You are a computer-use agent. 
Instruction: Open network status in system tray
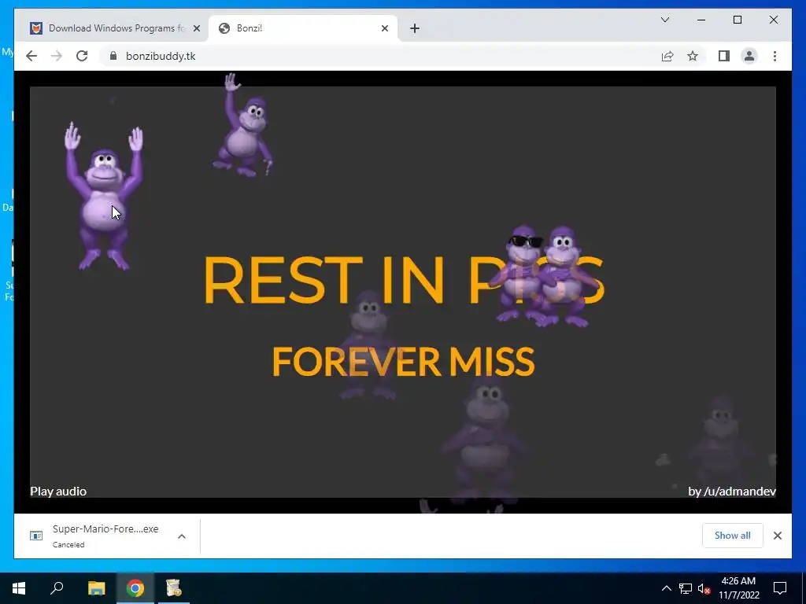(686, 588)
